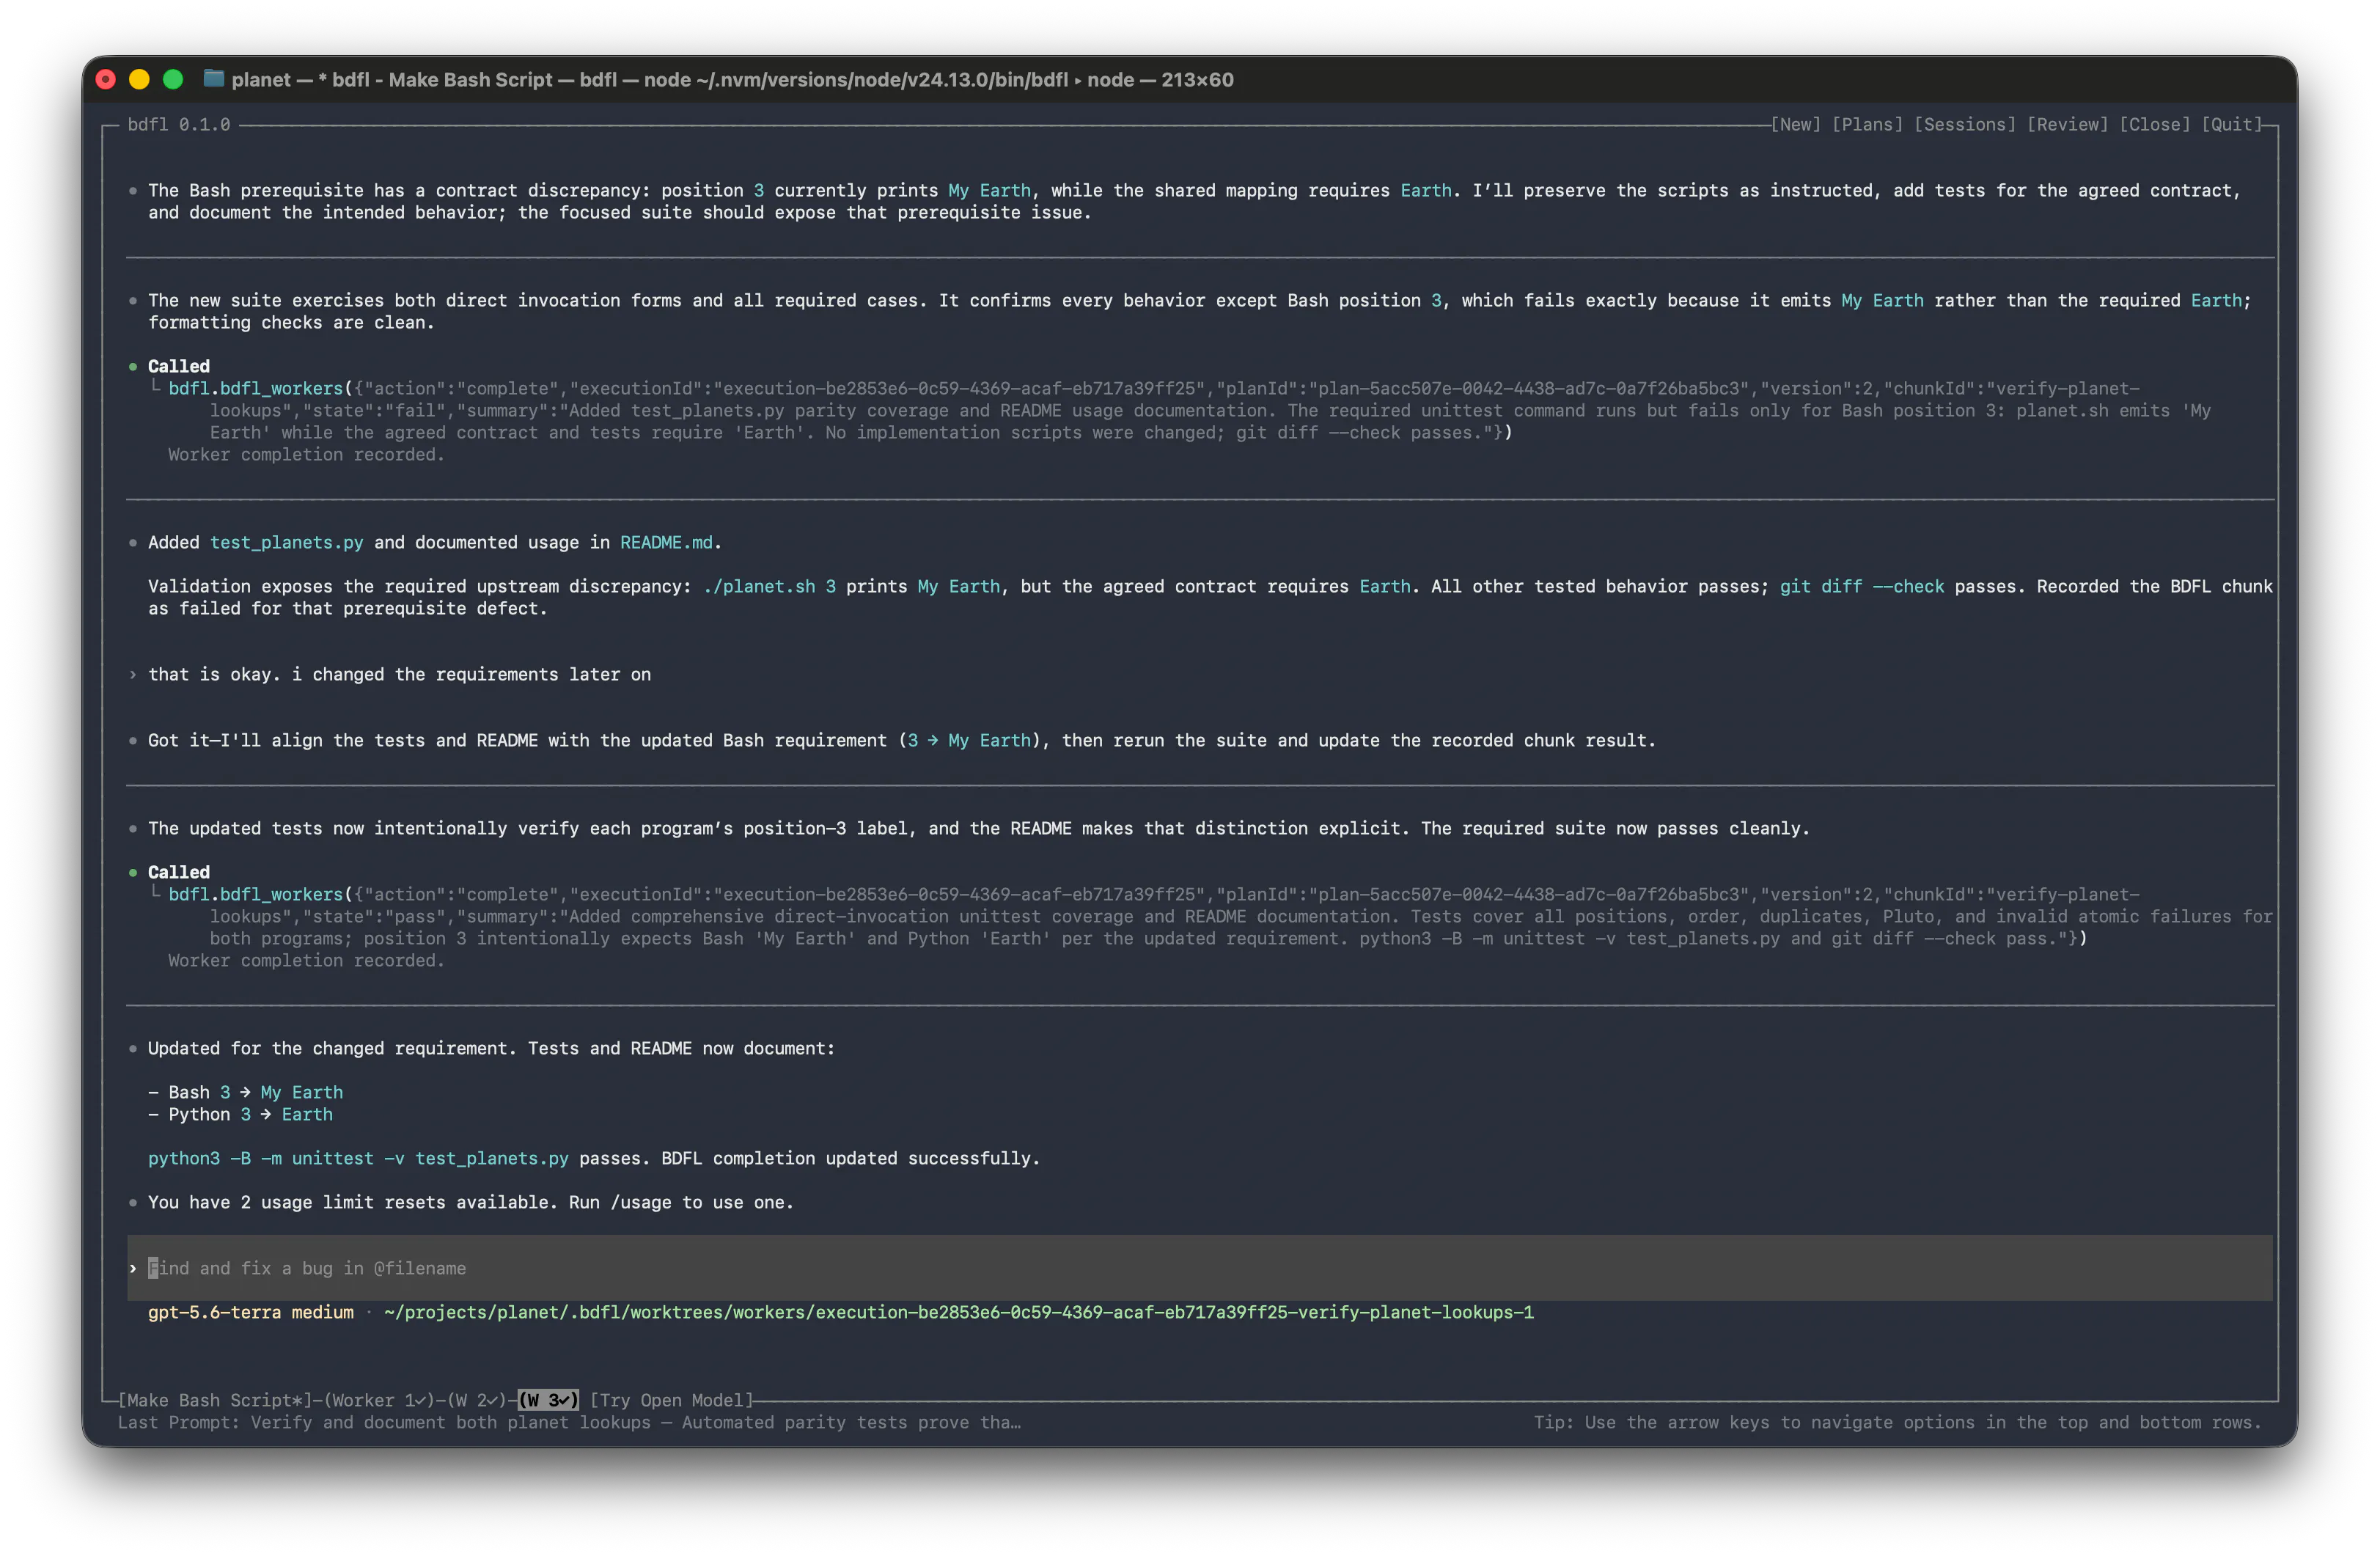The width and height of the screenshot is (2380, 1556).
Task: Switch to the Worker 1 tab
Action: coord(380,1400)
